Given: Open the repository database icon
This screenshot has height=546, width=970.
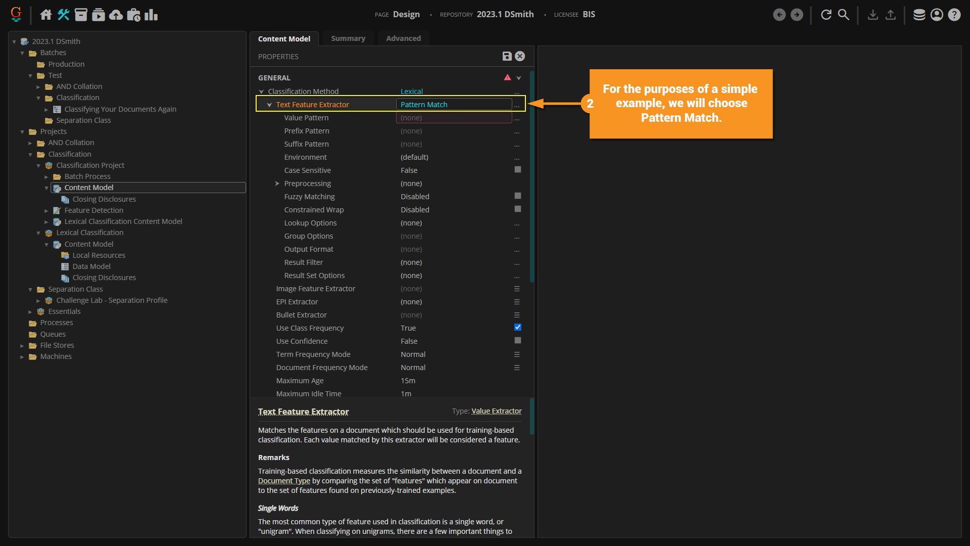Looking at the screenshot, I should (x=919, y=15).
